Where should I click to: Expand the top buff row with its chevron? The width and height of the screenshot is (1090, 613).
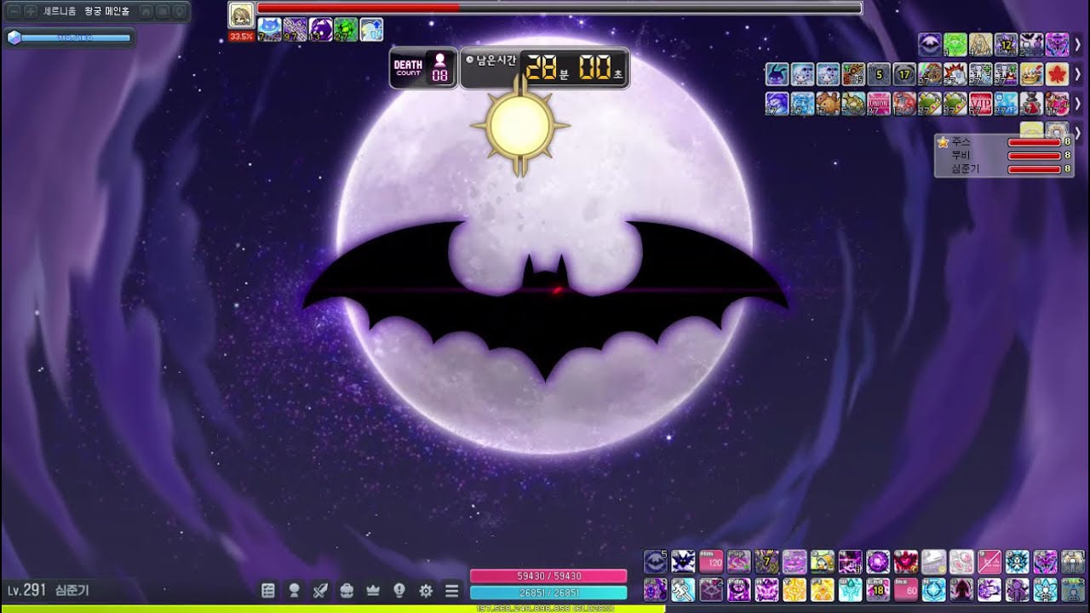coord(1077,44)
